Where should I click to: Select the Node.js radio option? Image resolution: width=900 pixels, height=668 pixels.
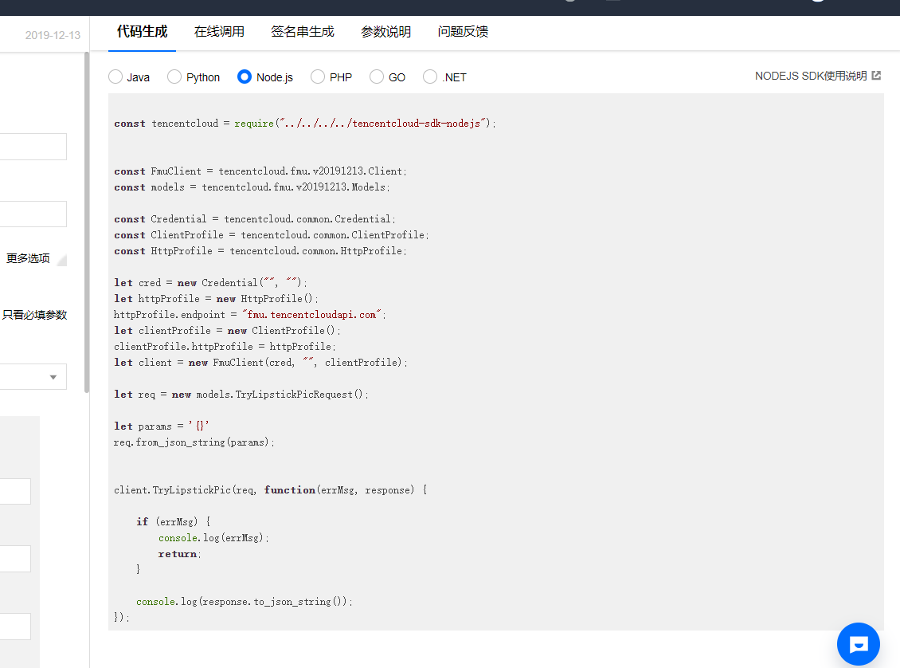pyautogui.click(x=245, y=77)
